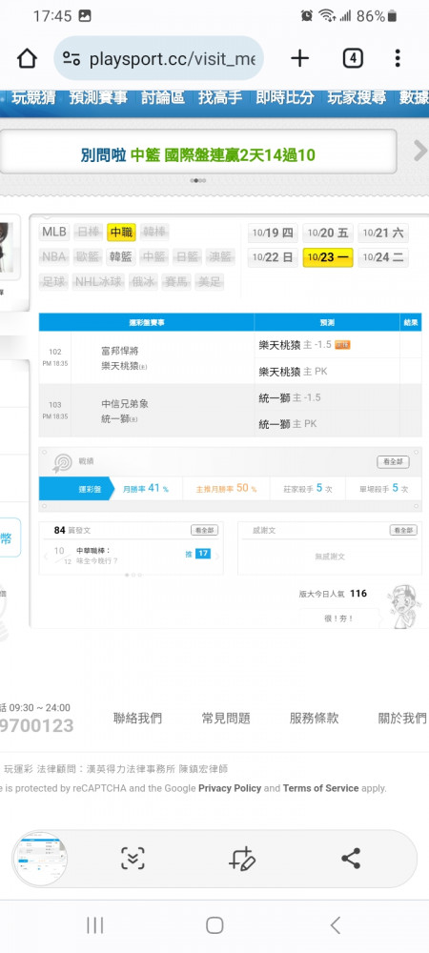Image resolution: width=429 pixels, height=953 pixels.
Task: Click 看全部 in 戰績 section
Action: click(393, 462)
